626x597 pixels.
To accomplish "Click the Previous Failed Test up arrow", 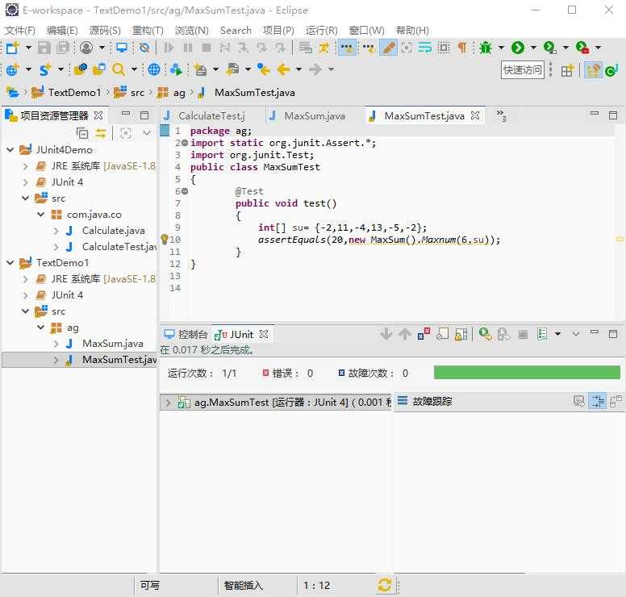I will pos(404,334).
